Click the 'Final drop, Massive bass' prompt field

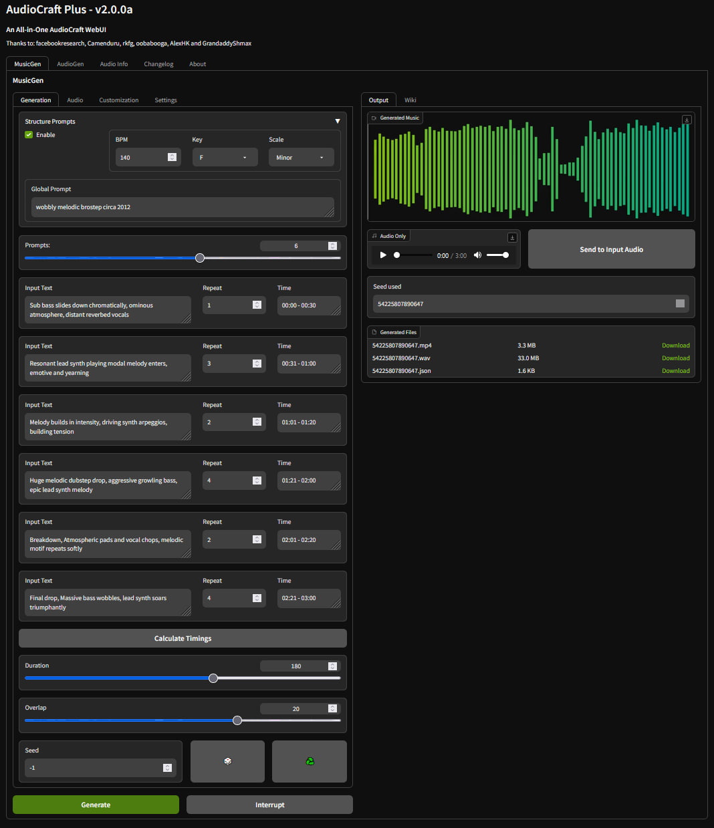tap(108, 603)
